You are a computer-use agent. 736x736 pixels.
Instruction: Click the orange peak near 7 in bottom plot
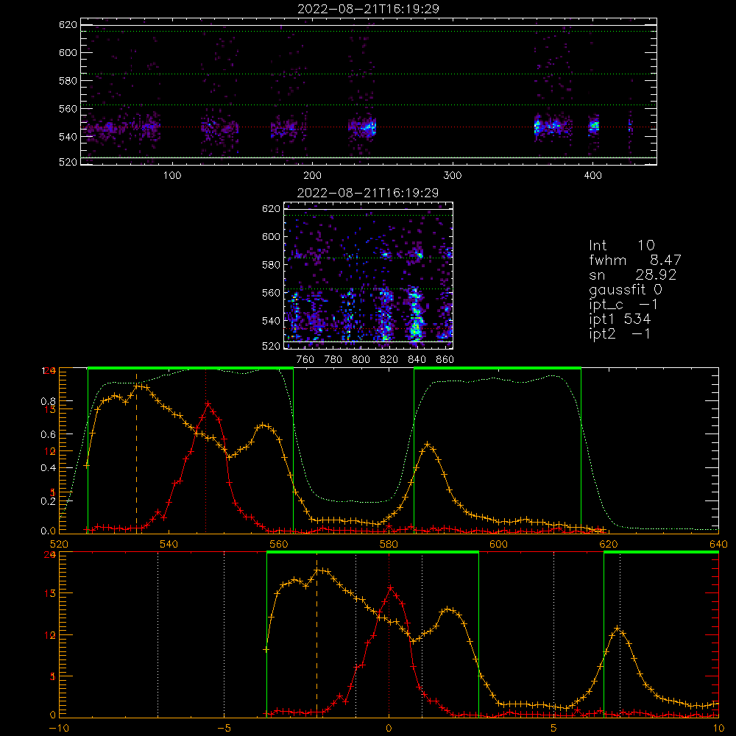pos(618,628)
